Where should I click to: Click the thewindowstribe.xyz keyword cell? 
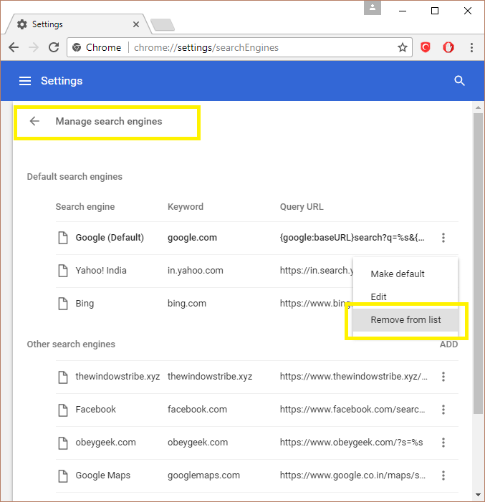[210, 377]
